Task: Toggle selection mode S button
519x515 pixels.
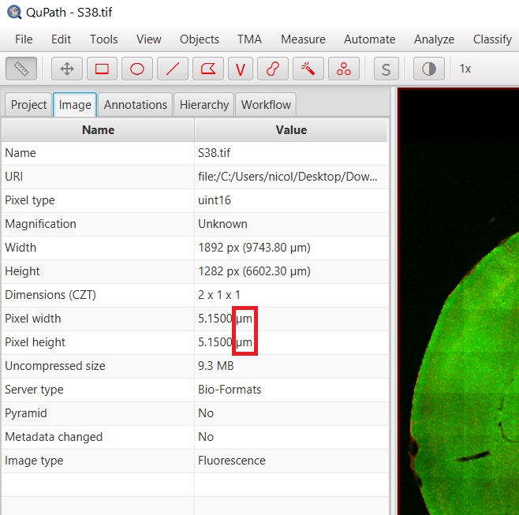Action: [x=386, y=69]
